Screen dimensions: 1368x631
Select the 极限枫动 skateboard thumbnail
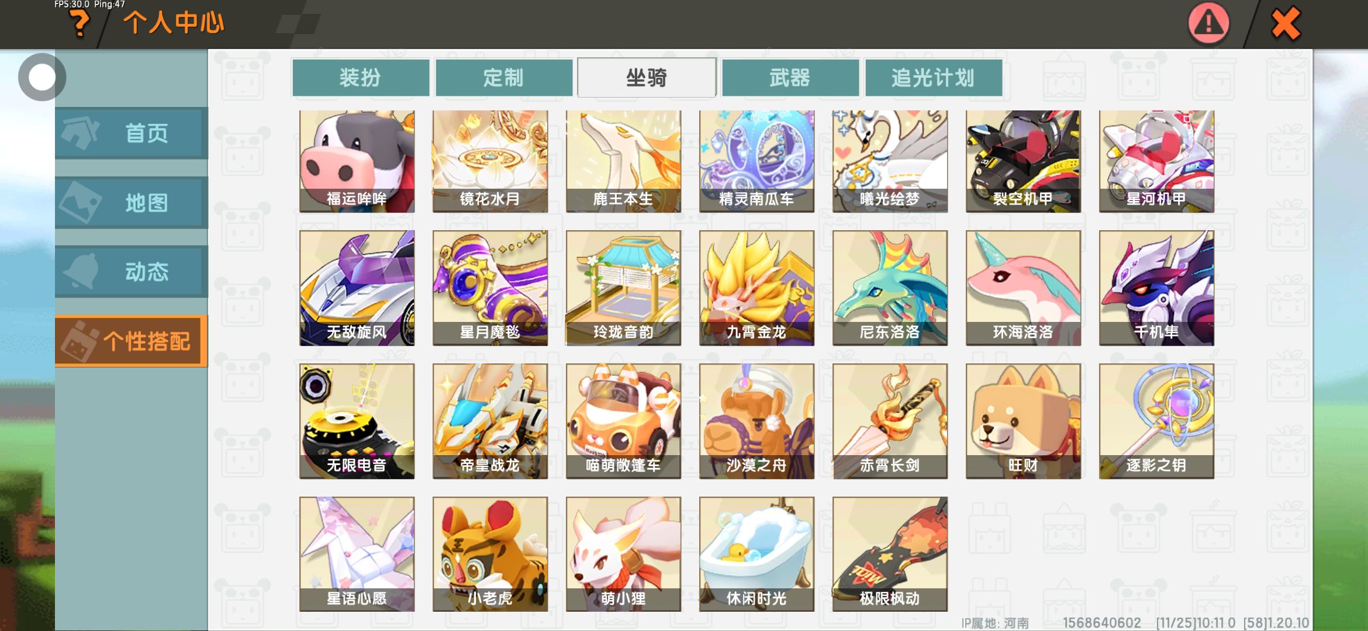point(890,554)
